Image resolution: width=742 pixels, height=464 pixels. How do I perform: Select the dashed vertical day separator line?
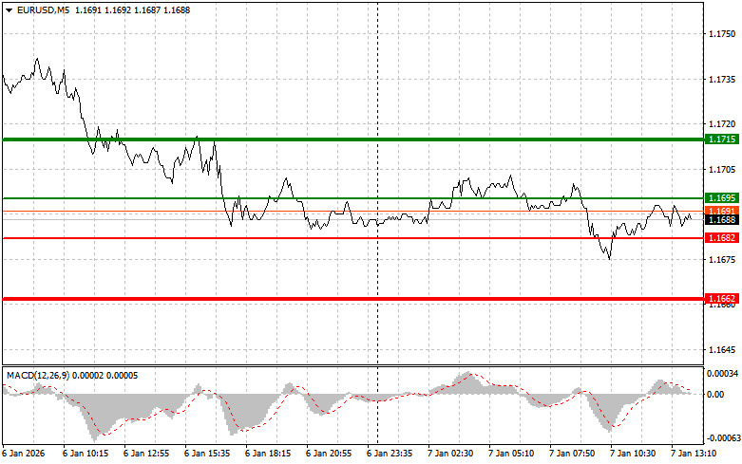(377, 222)
